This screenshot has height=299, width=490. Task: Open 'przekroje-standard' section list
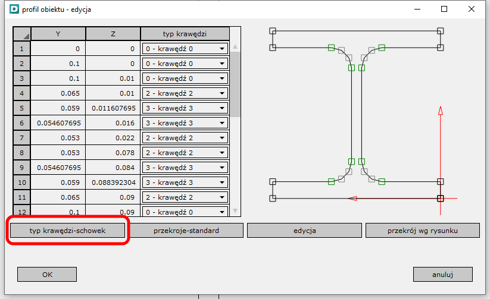coord(186,230)
